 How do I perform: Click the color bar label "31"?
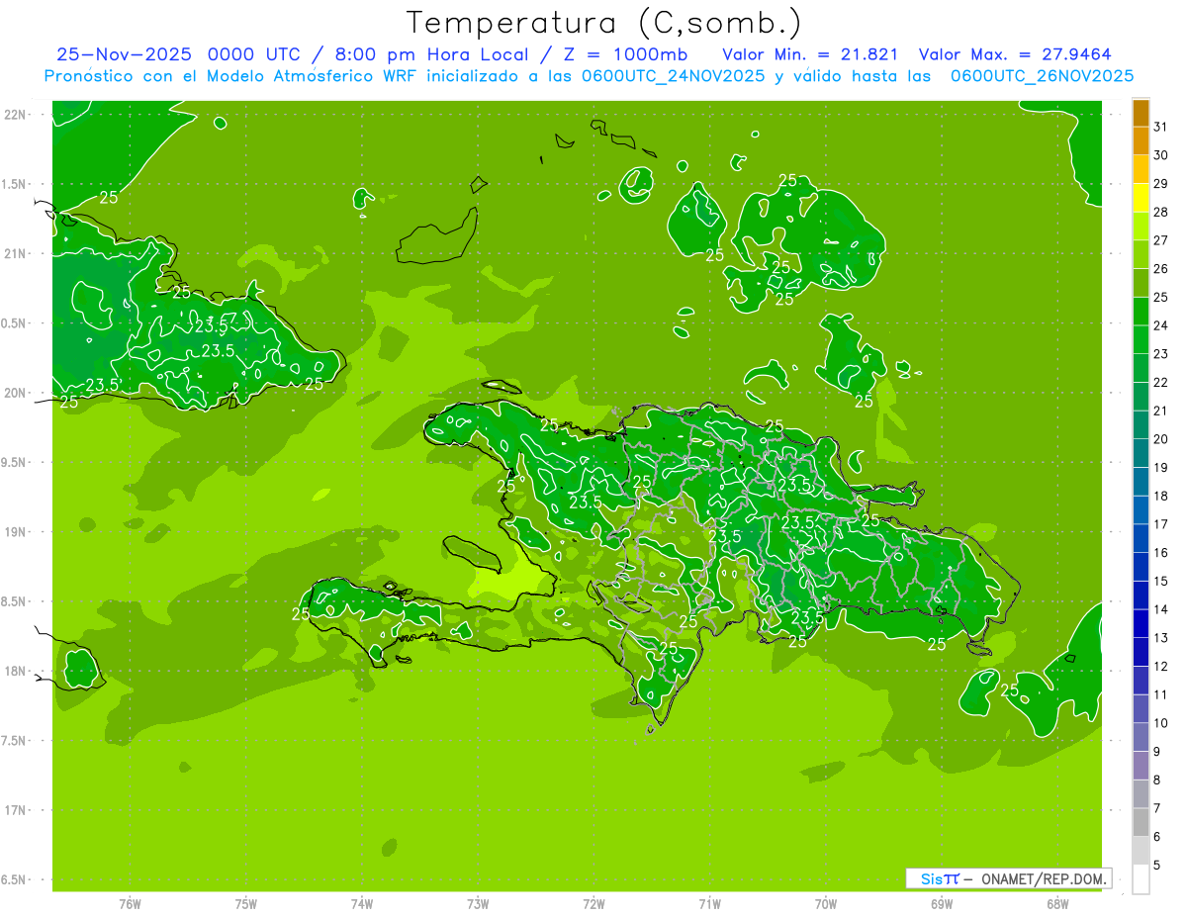coord(1161,127)
